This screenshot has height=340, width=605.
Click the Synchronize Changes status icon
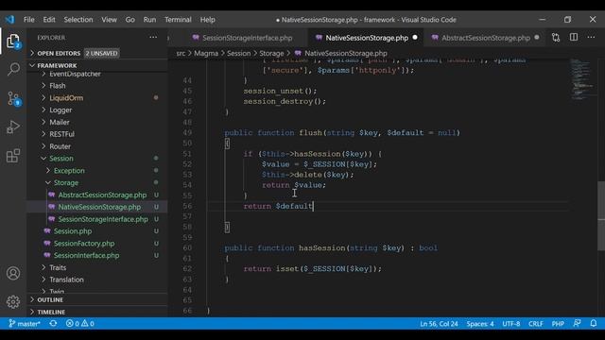tap(53, 323)
